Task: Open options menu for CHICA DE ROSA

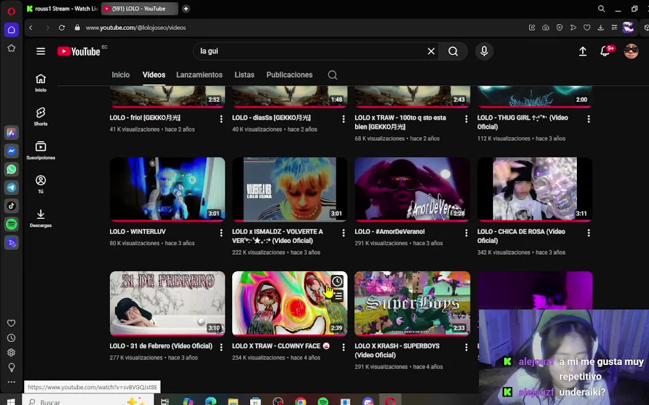Action: pos(589,233)
